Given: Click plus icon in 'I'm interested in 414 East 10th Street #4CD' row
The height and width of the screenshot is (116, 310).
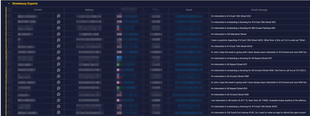Looking at the screenshot, I should pos(59,46).
